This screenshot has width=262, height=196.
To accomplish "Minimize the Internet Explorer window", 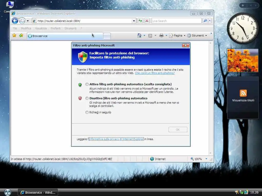I will click(193, 14).
